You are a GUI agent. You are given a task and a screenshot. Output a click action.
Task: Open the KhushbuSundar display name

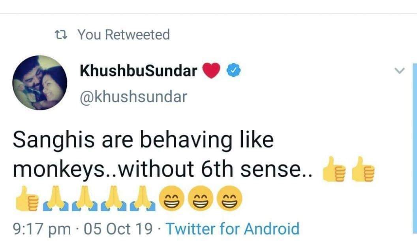pos(138,71)
